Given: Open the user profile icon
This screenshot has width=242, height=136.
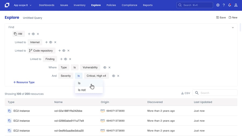Looking at the screenshot, I should pyautogui.click(x=236, y=5).
